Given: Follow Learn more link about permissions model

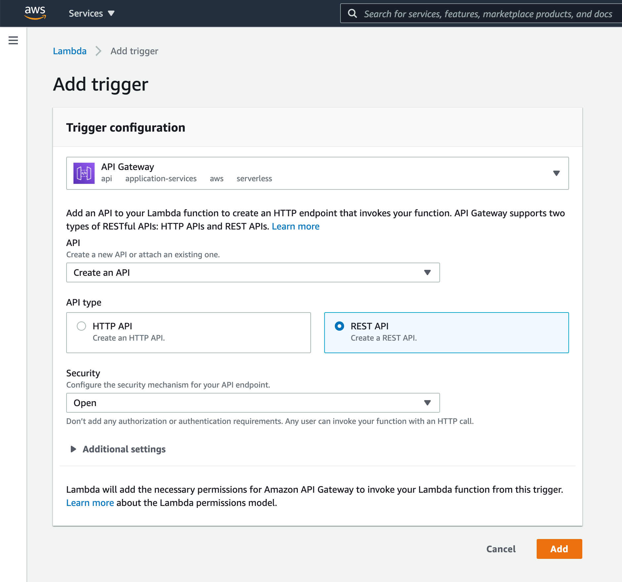Looking at the screenshot, I should pyautogui.click(x=90, y=503).
